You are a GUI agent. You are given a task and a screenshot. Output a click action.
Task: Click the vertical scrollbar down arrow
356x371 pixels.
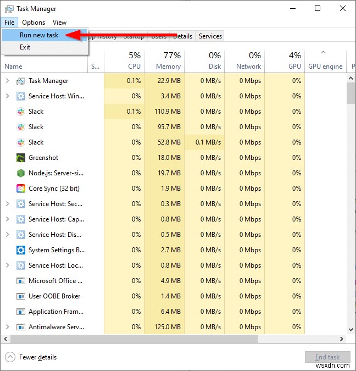click(351, 330)
